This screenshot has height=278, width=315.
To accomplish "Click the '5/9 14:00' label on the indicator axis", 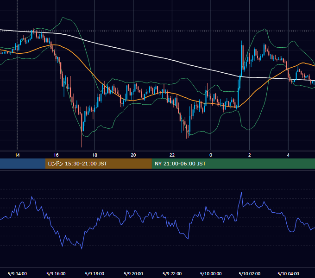I will pos(17,273).
